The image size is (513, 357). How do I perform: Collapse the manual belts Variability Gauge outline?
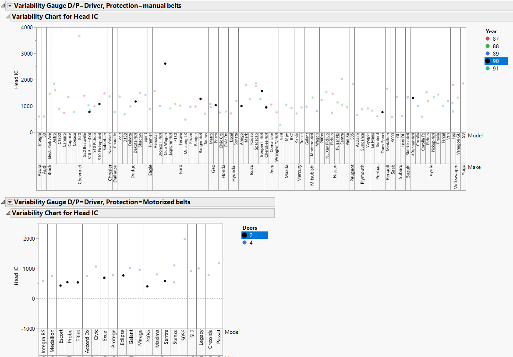coord(3,5)
